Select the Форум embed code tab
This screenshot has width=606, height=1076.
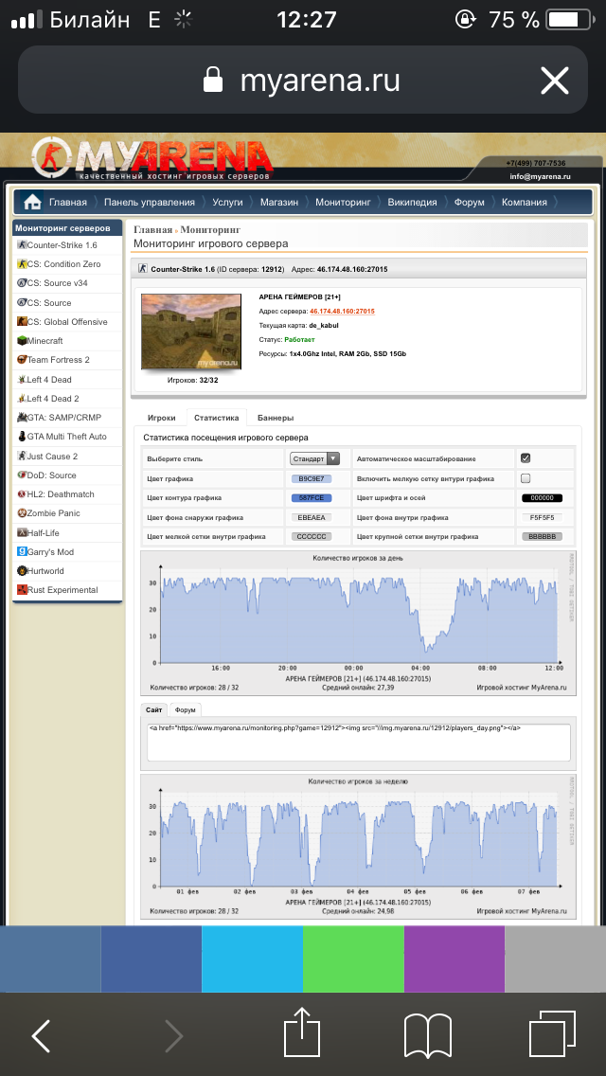(184, 710)
